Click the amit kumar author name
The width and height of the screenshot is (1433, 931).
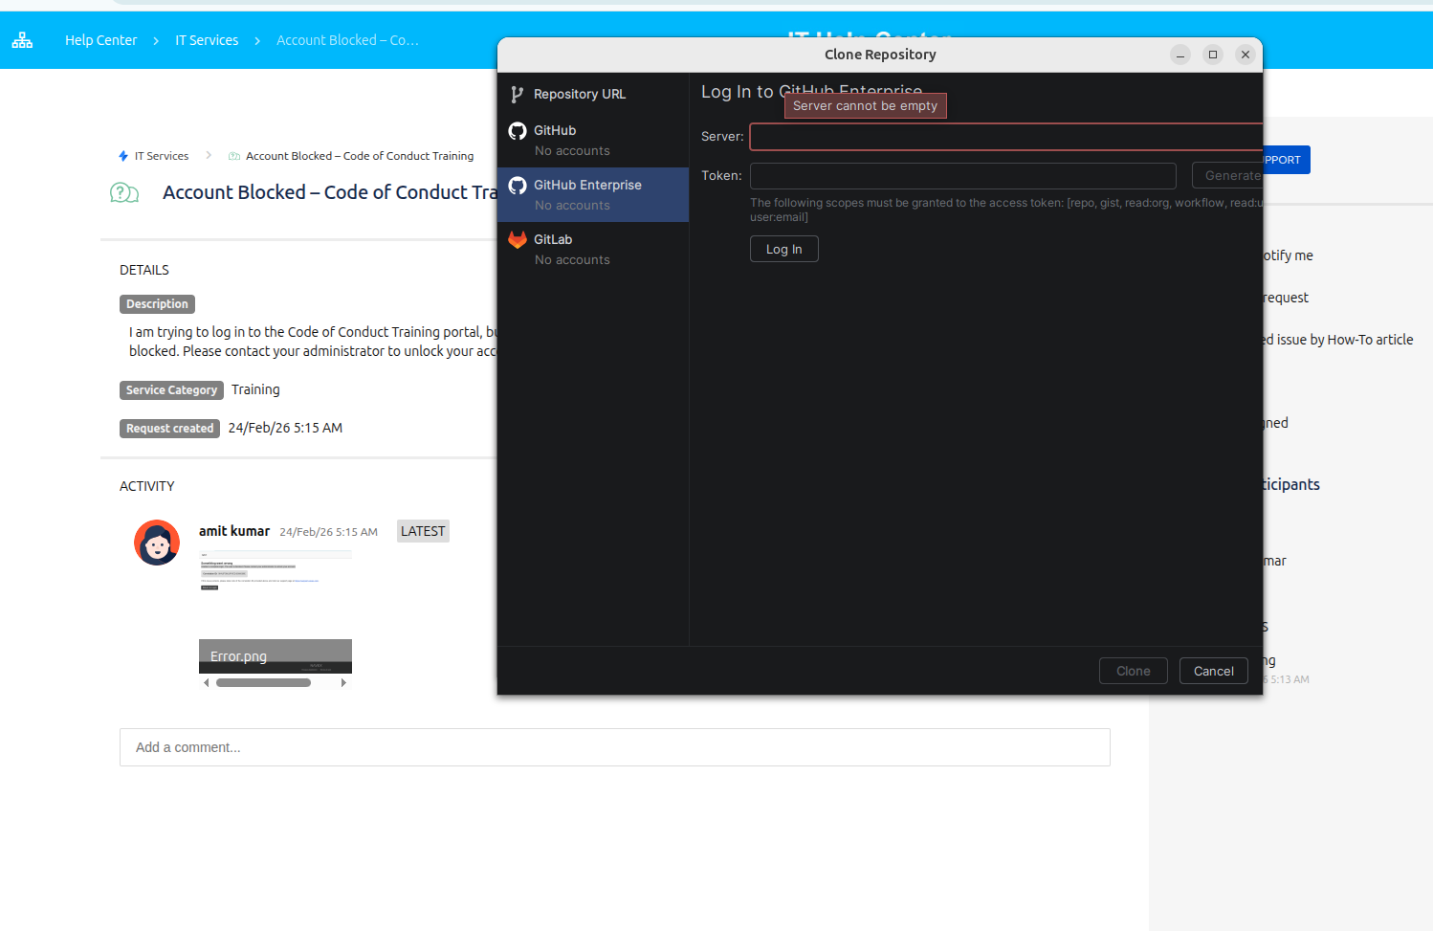(234, 531)
